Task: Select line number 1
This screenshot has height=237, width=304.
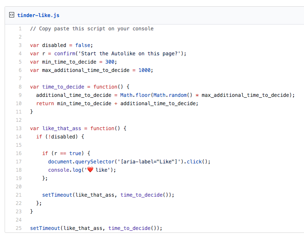Action: (x=20, y=29)
